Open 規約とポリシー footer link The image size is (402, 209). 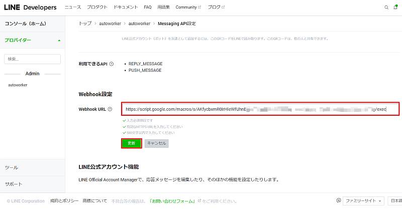(64, 201)
